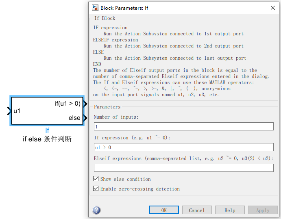Click the Apply button
The width and height of the screenshot is (281, 219).
point(263,210)
